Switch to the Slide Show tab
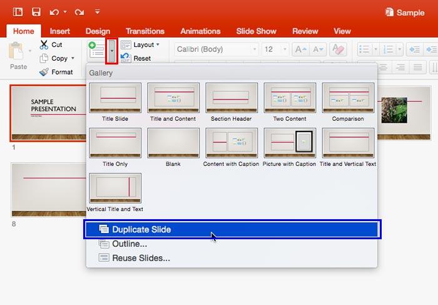The height and width of the screenshot is (305, 438). (256, 31)
